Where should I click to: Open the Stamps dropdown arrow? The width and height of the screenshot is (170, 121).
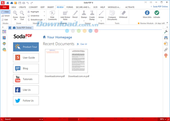(84, 21)
